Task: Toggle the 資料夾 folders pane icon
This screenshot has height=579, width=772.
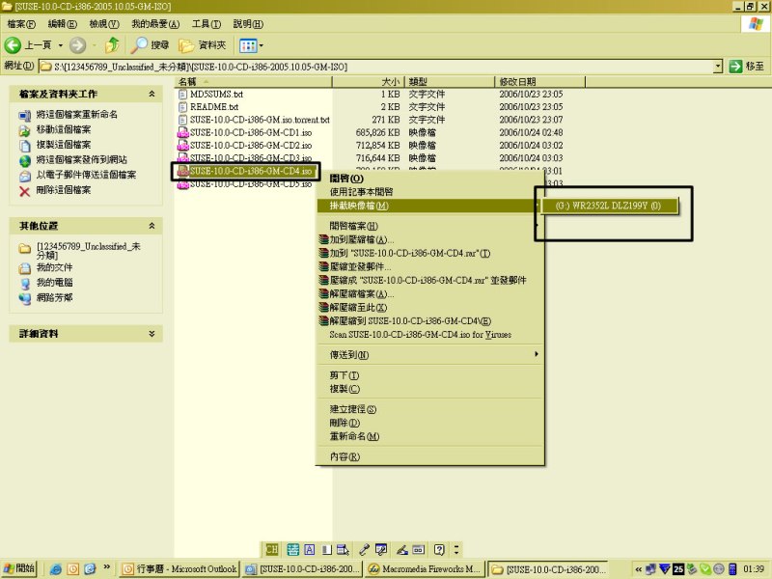Action: tap(186, 45)
